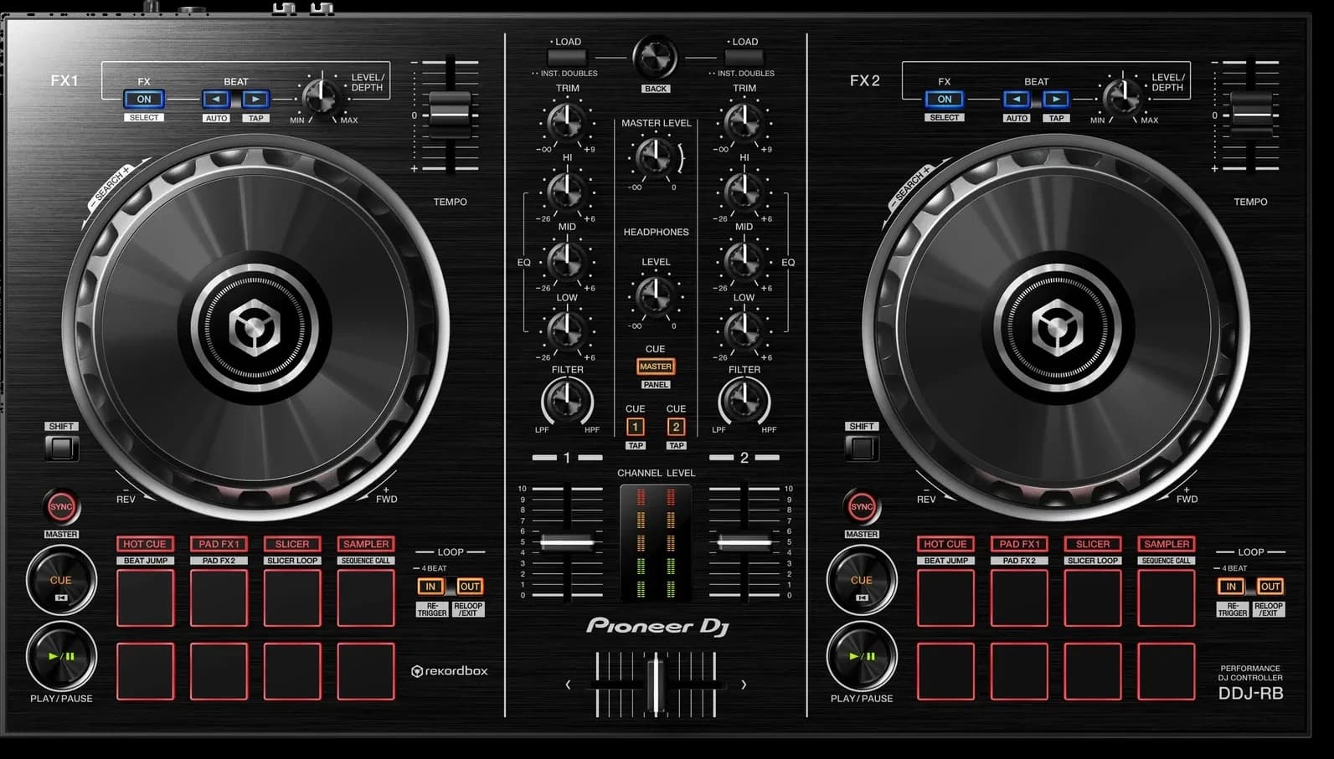Click the right deck SYNC button
This screenshot has height=759, width=1334.
[x=862, y=506]
